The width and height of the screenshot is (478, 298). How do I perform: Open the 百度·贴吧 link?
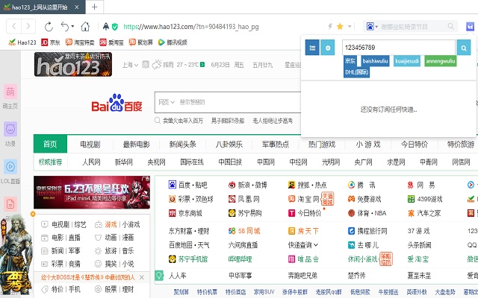pos(187,185)
